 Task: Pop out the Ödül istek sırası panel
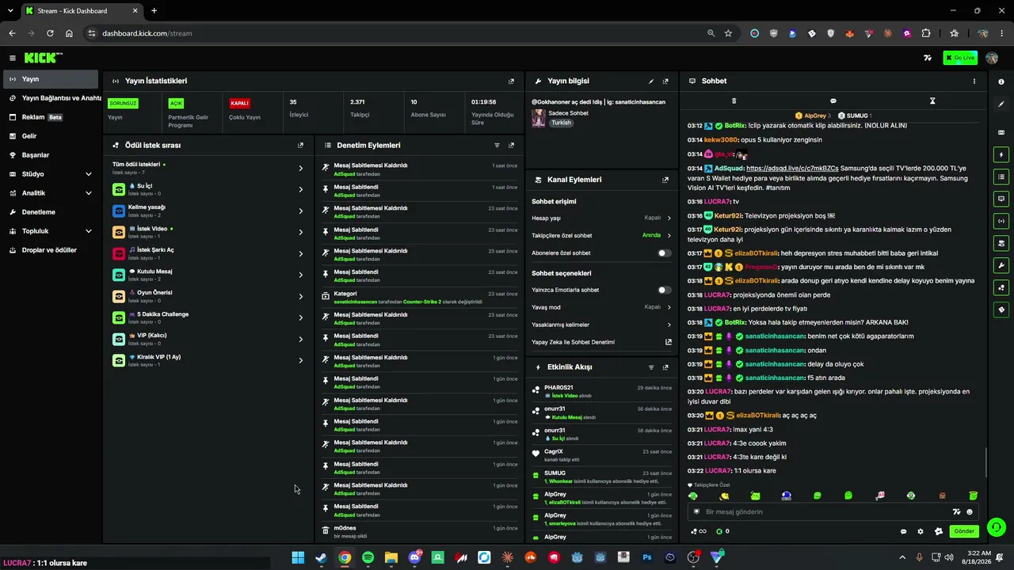coord(300,146)
